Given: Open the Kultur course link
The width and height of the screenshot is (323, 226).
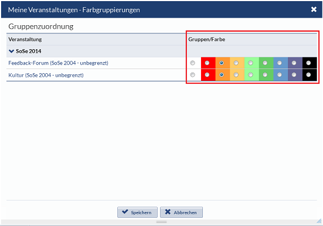Looking at the screenshot, I should point(46,75).
